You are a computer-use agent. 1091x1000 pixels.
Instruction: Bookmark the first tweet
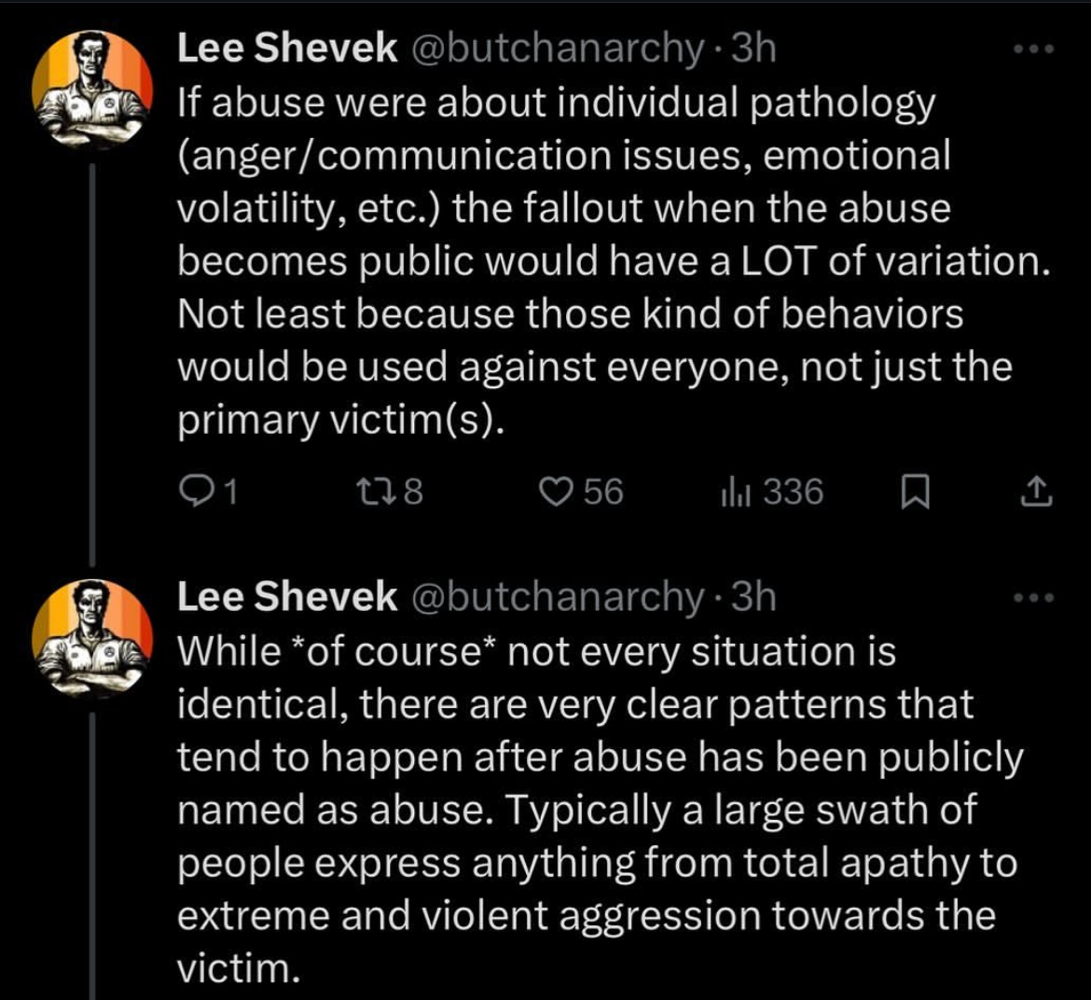916,492
